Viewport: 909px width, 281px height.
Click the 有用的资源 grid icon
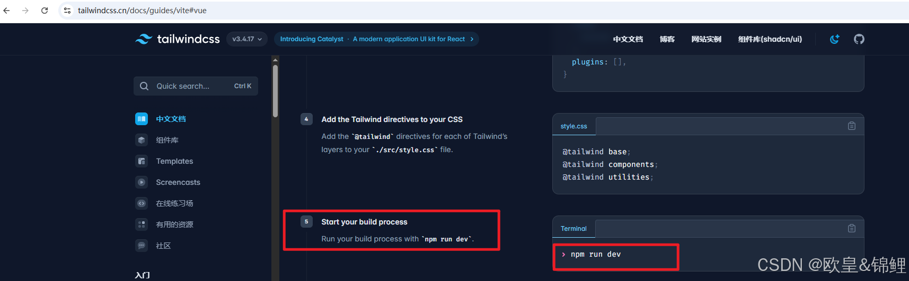click(x=142, y=224)
